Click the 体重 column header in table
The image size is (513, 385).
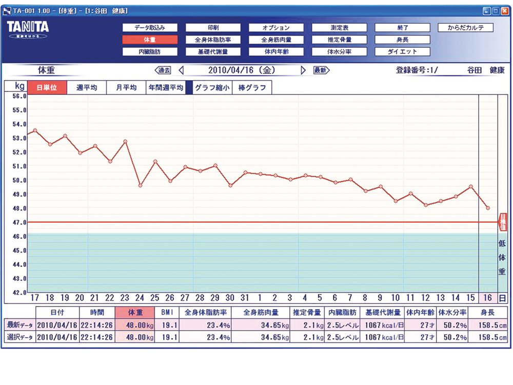click(134, 312)
